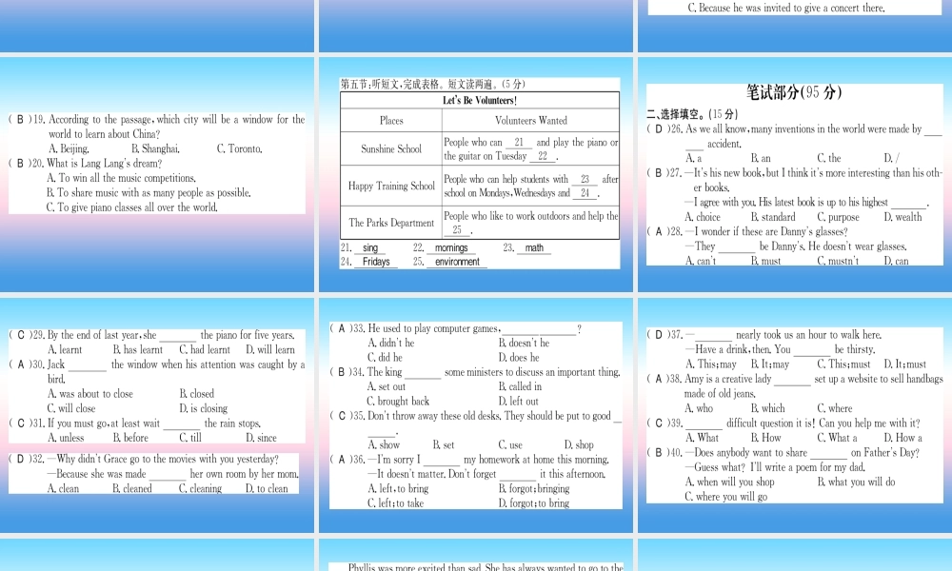This screenshot has width=952, height=571.
Task: Click option 'C. till' in question 31
Action: pyautogui.click(x=190, y=438)
